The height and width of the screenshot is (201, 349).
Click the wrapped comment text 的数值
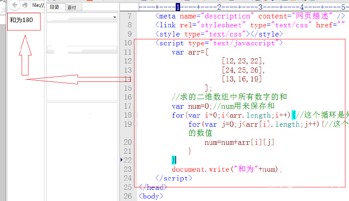click(x=200, y=133)
